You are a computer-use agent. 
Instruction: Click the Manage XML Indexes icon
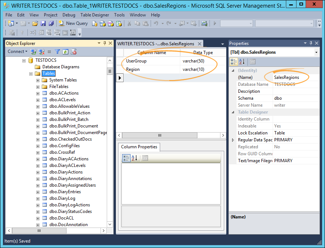coord(57,33)
